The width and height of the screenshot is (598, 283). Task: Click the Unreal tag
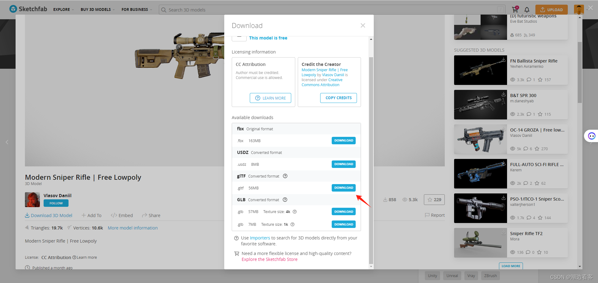click(452, 276)
